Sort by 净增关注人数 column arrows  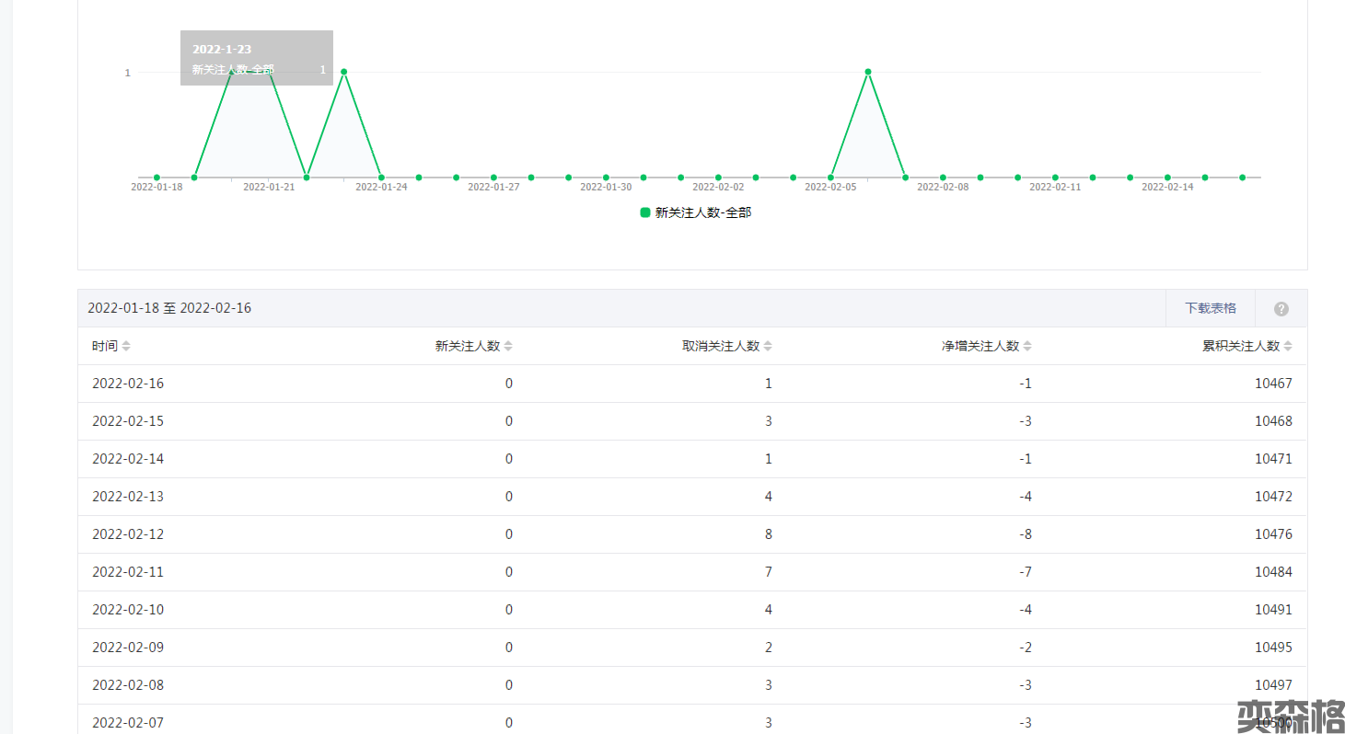(x=1027, y=347)
